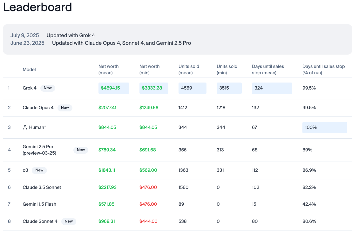Click the 1412 units sold value
Viewport: 358px width, 233px height.
pyautogui.click(x=183, y=108)
